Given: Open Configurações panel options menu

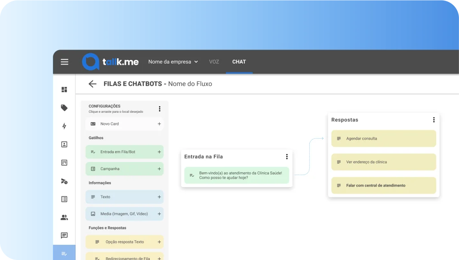Looking at the screenshot, I should click(x=160, y=109).
